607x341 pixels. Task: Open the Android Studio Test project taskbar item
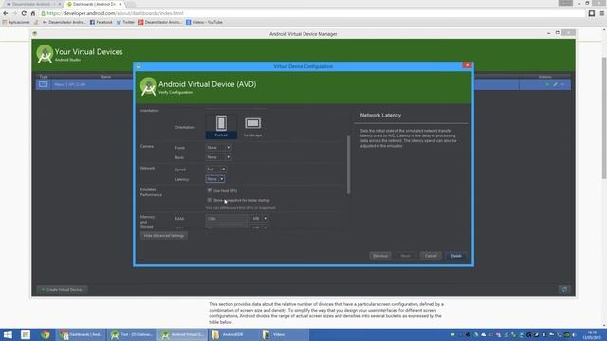[x=132, y=334]
